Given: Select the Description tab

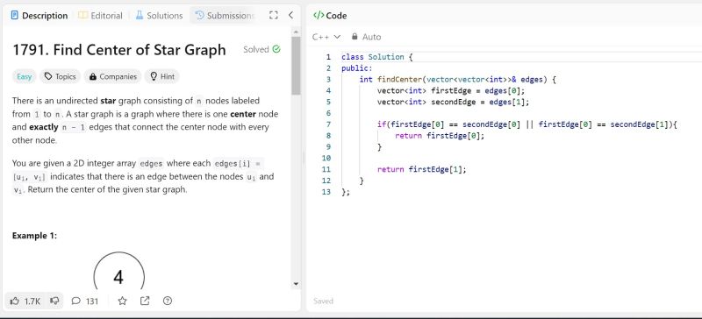Looking at the screenshot, I should pos(39,15).
